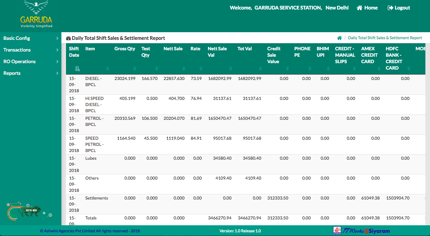This screenshot has width=430, height=236.
Task: Sort the CREDIT - MANUAL SLIPS column
Action: click(354, 68)
